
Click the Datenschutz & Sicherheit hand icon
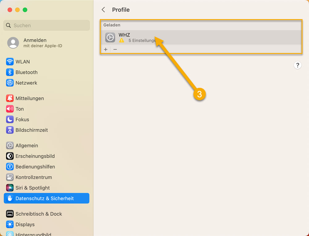(x=10, y=198)
